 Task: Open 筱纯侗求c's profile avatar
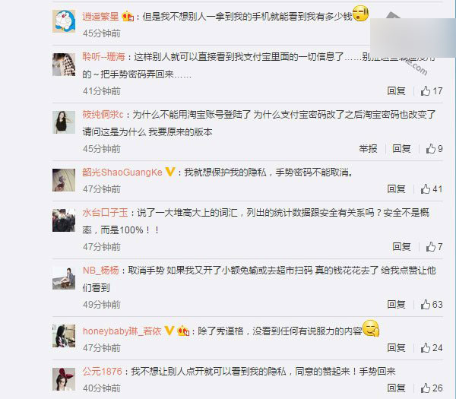[64, 122]
